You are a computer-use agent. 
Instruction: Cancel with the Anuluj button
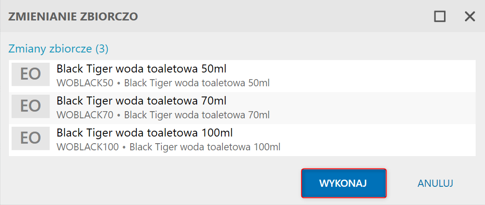point(436,183)
